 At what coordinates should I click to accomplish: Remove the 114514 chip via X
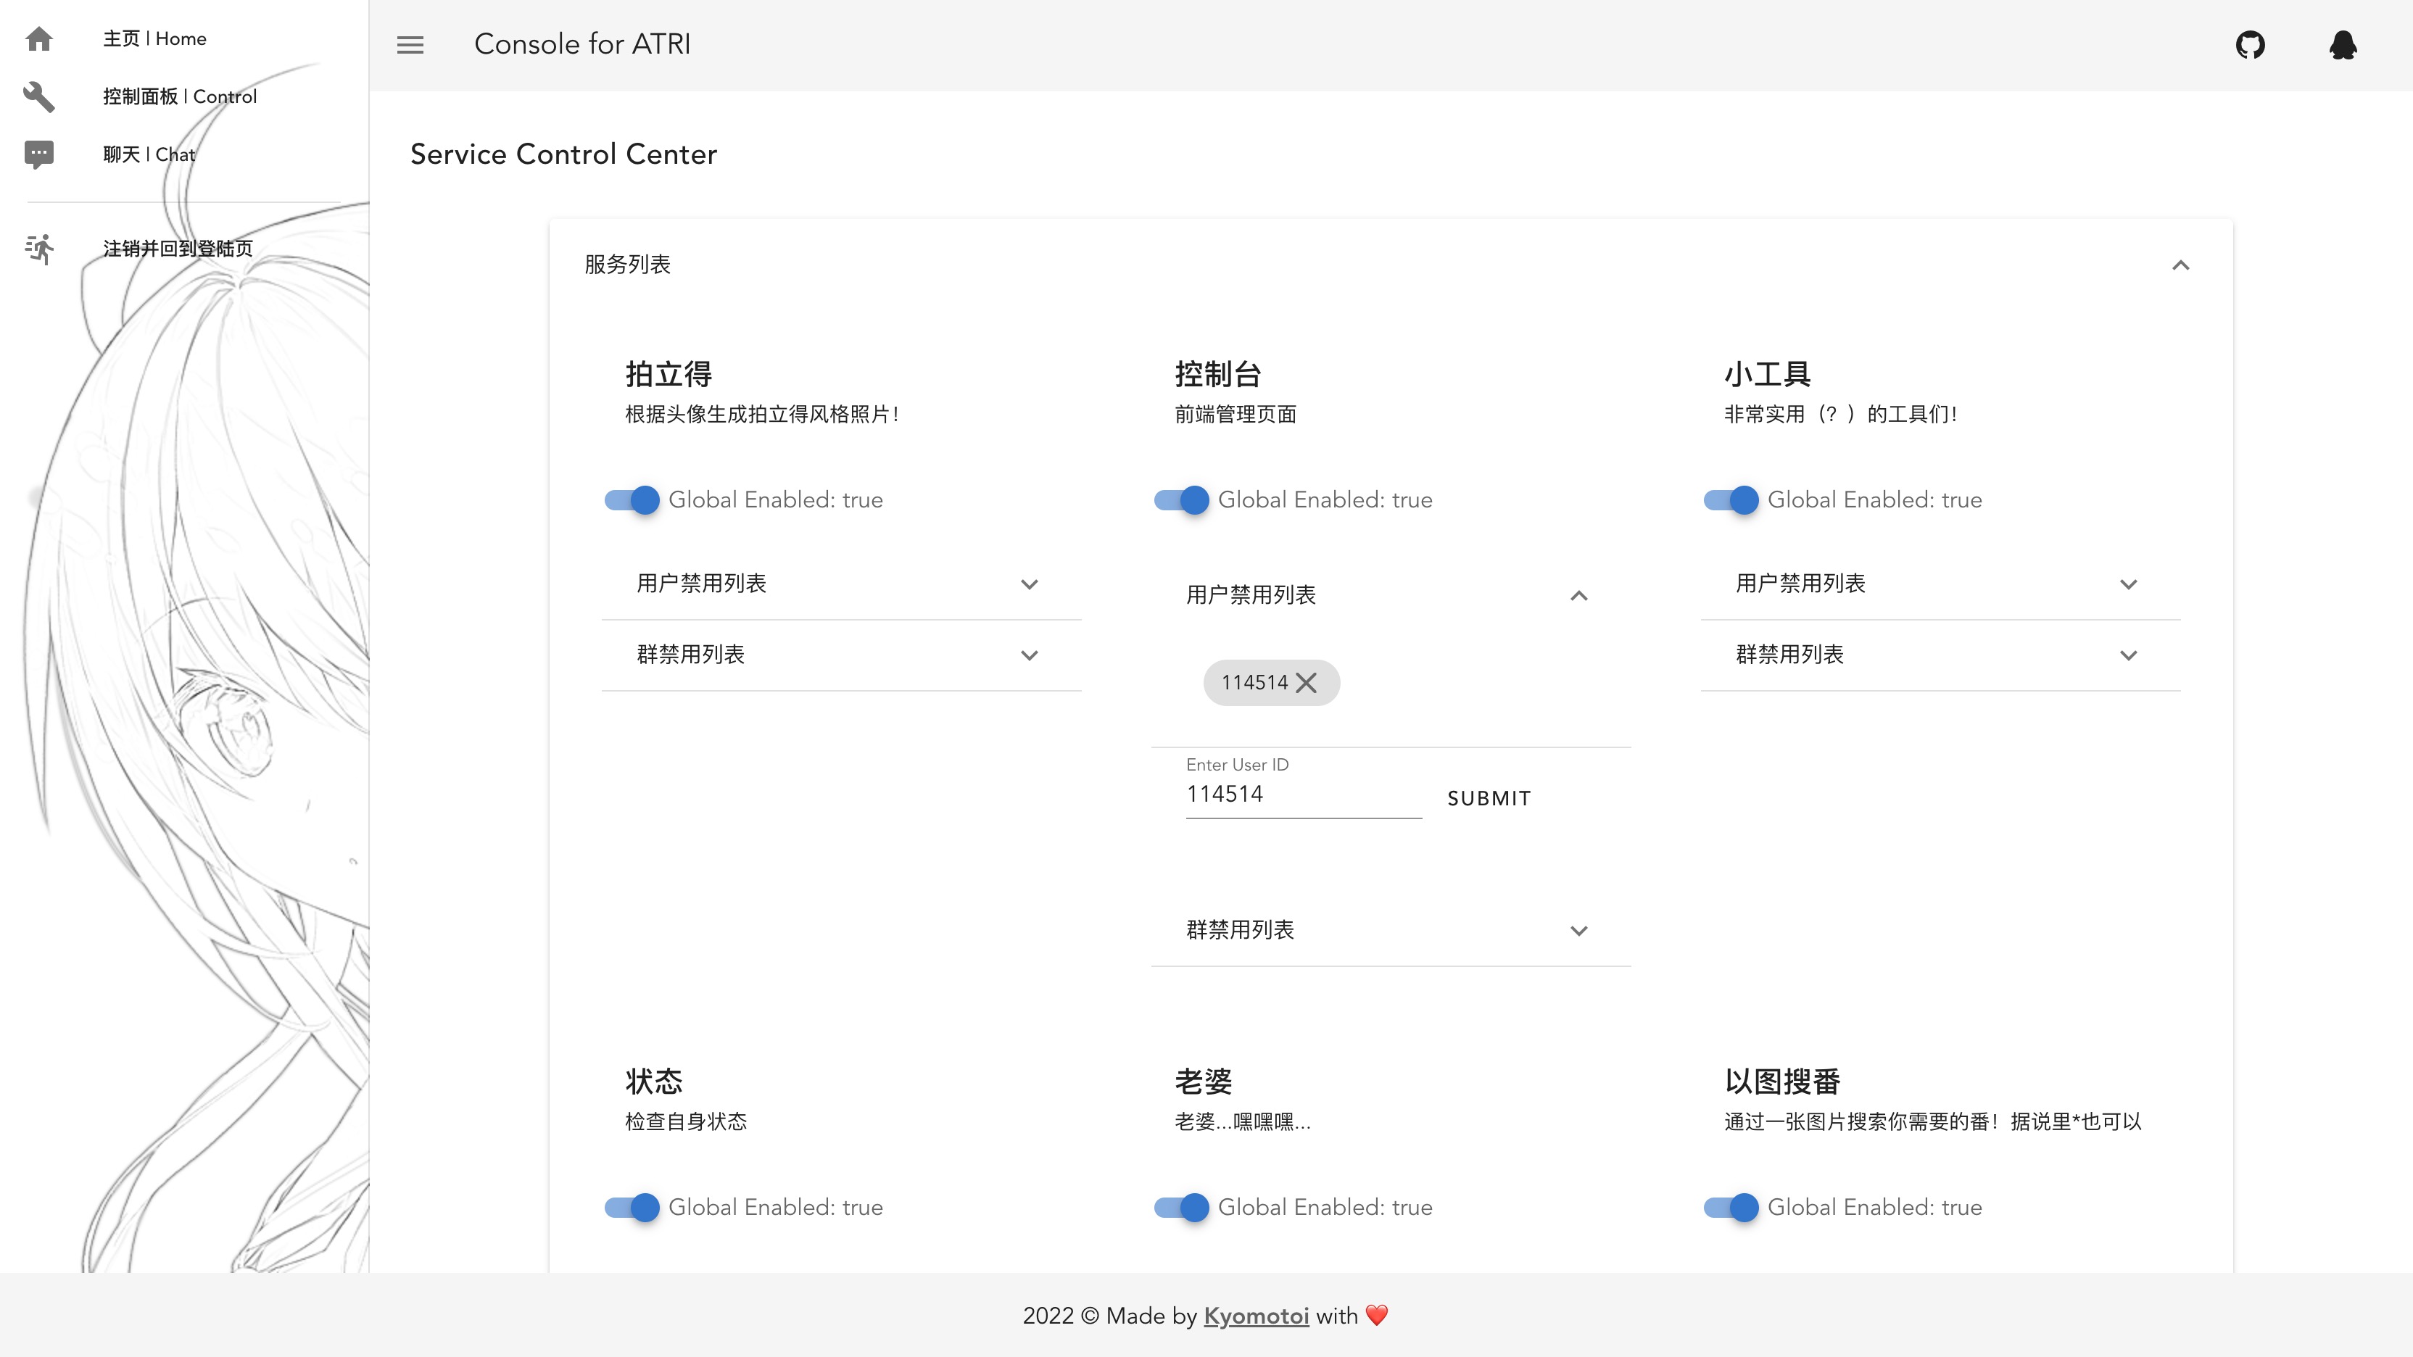tap(1307, 683)
